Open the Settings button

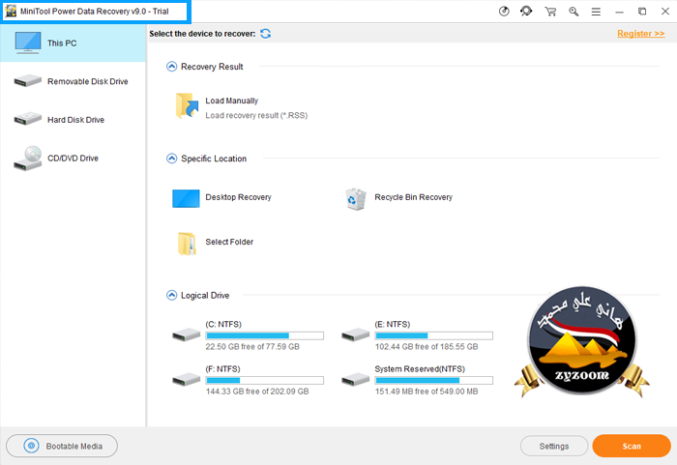pyautogui.click(x=554, y=446)
